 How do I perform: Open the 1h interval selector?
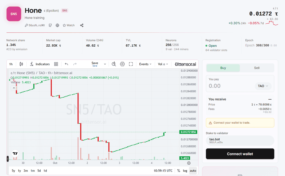click(11, 64)
